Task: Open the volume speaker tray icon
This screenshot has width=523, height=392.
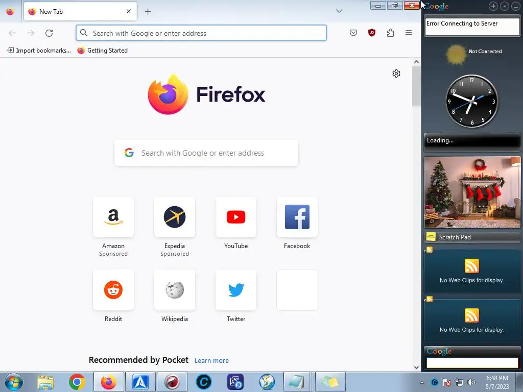Action: [x=471, y=382]
